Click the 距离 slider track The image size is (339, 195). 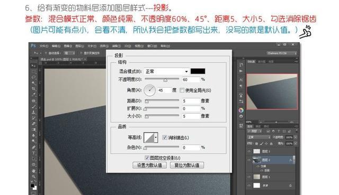pos(162,101)
